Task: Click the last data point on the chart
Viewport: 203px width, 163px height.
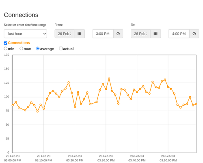Action: [196, 104]
